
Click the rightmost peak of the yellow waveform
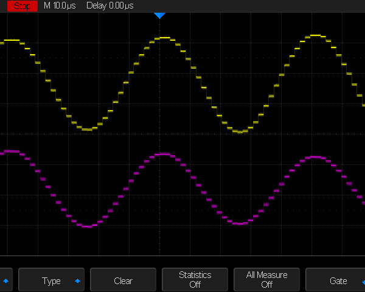[x=315, y=35]
